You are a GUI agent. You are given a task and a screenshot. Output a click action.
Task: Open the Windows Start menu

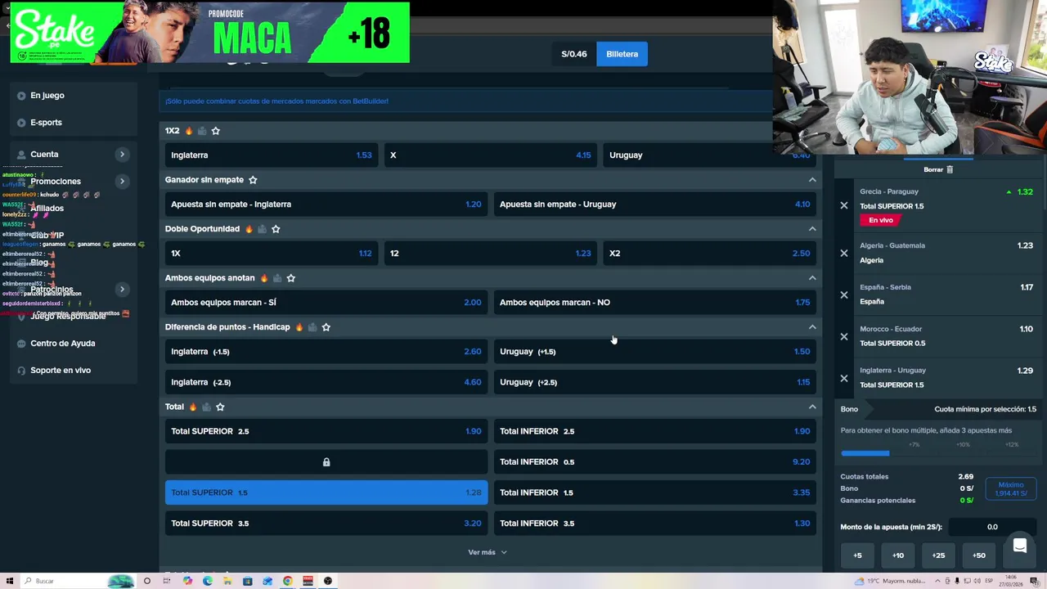[10, 581]
